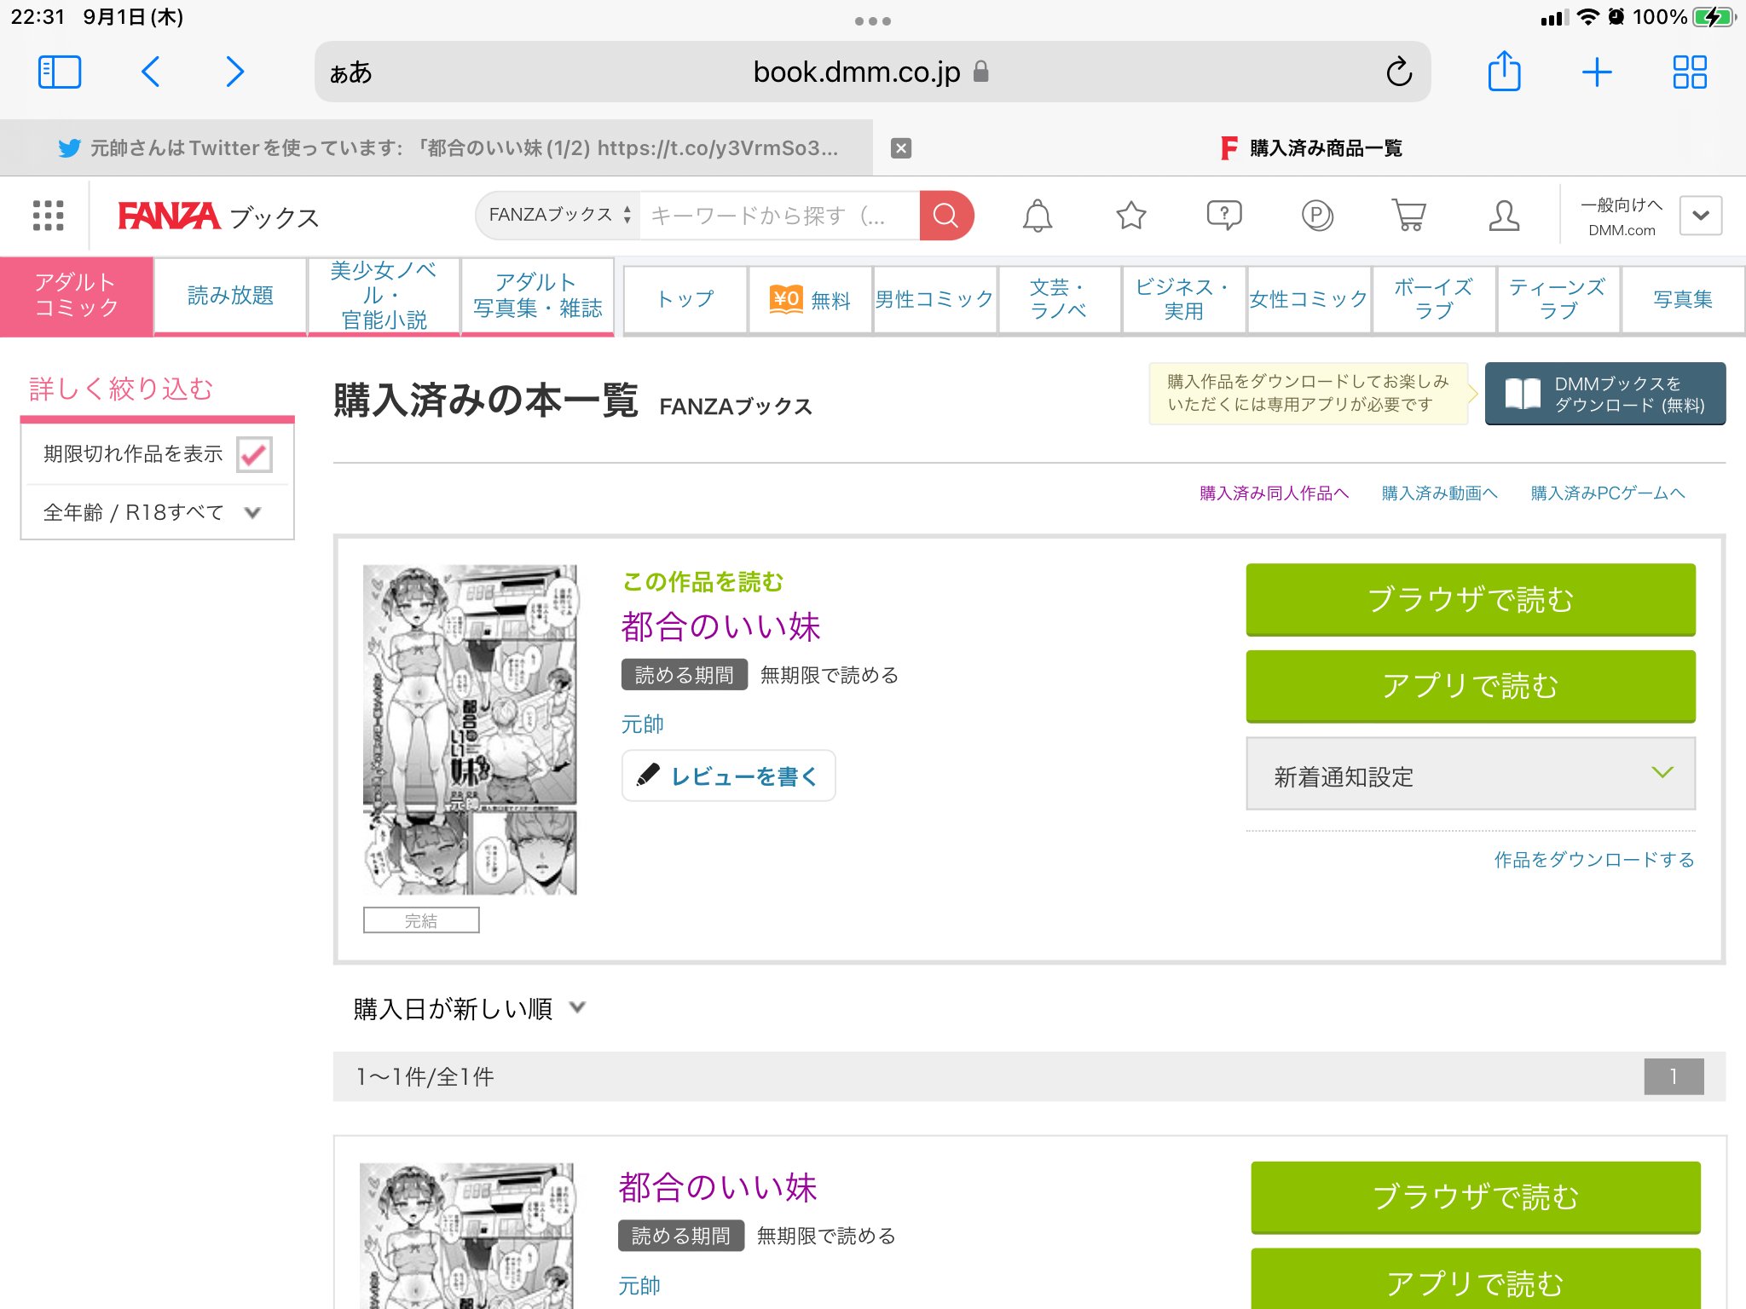The image size is (1746, 1309).
Task: Click the 都合のいい妹 cover thumbnail
Action: coord(470,729)
